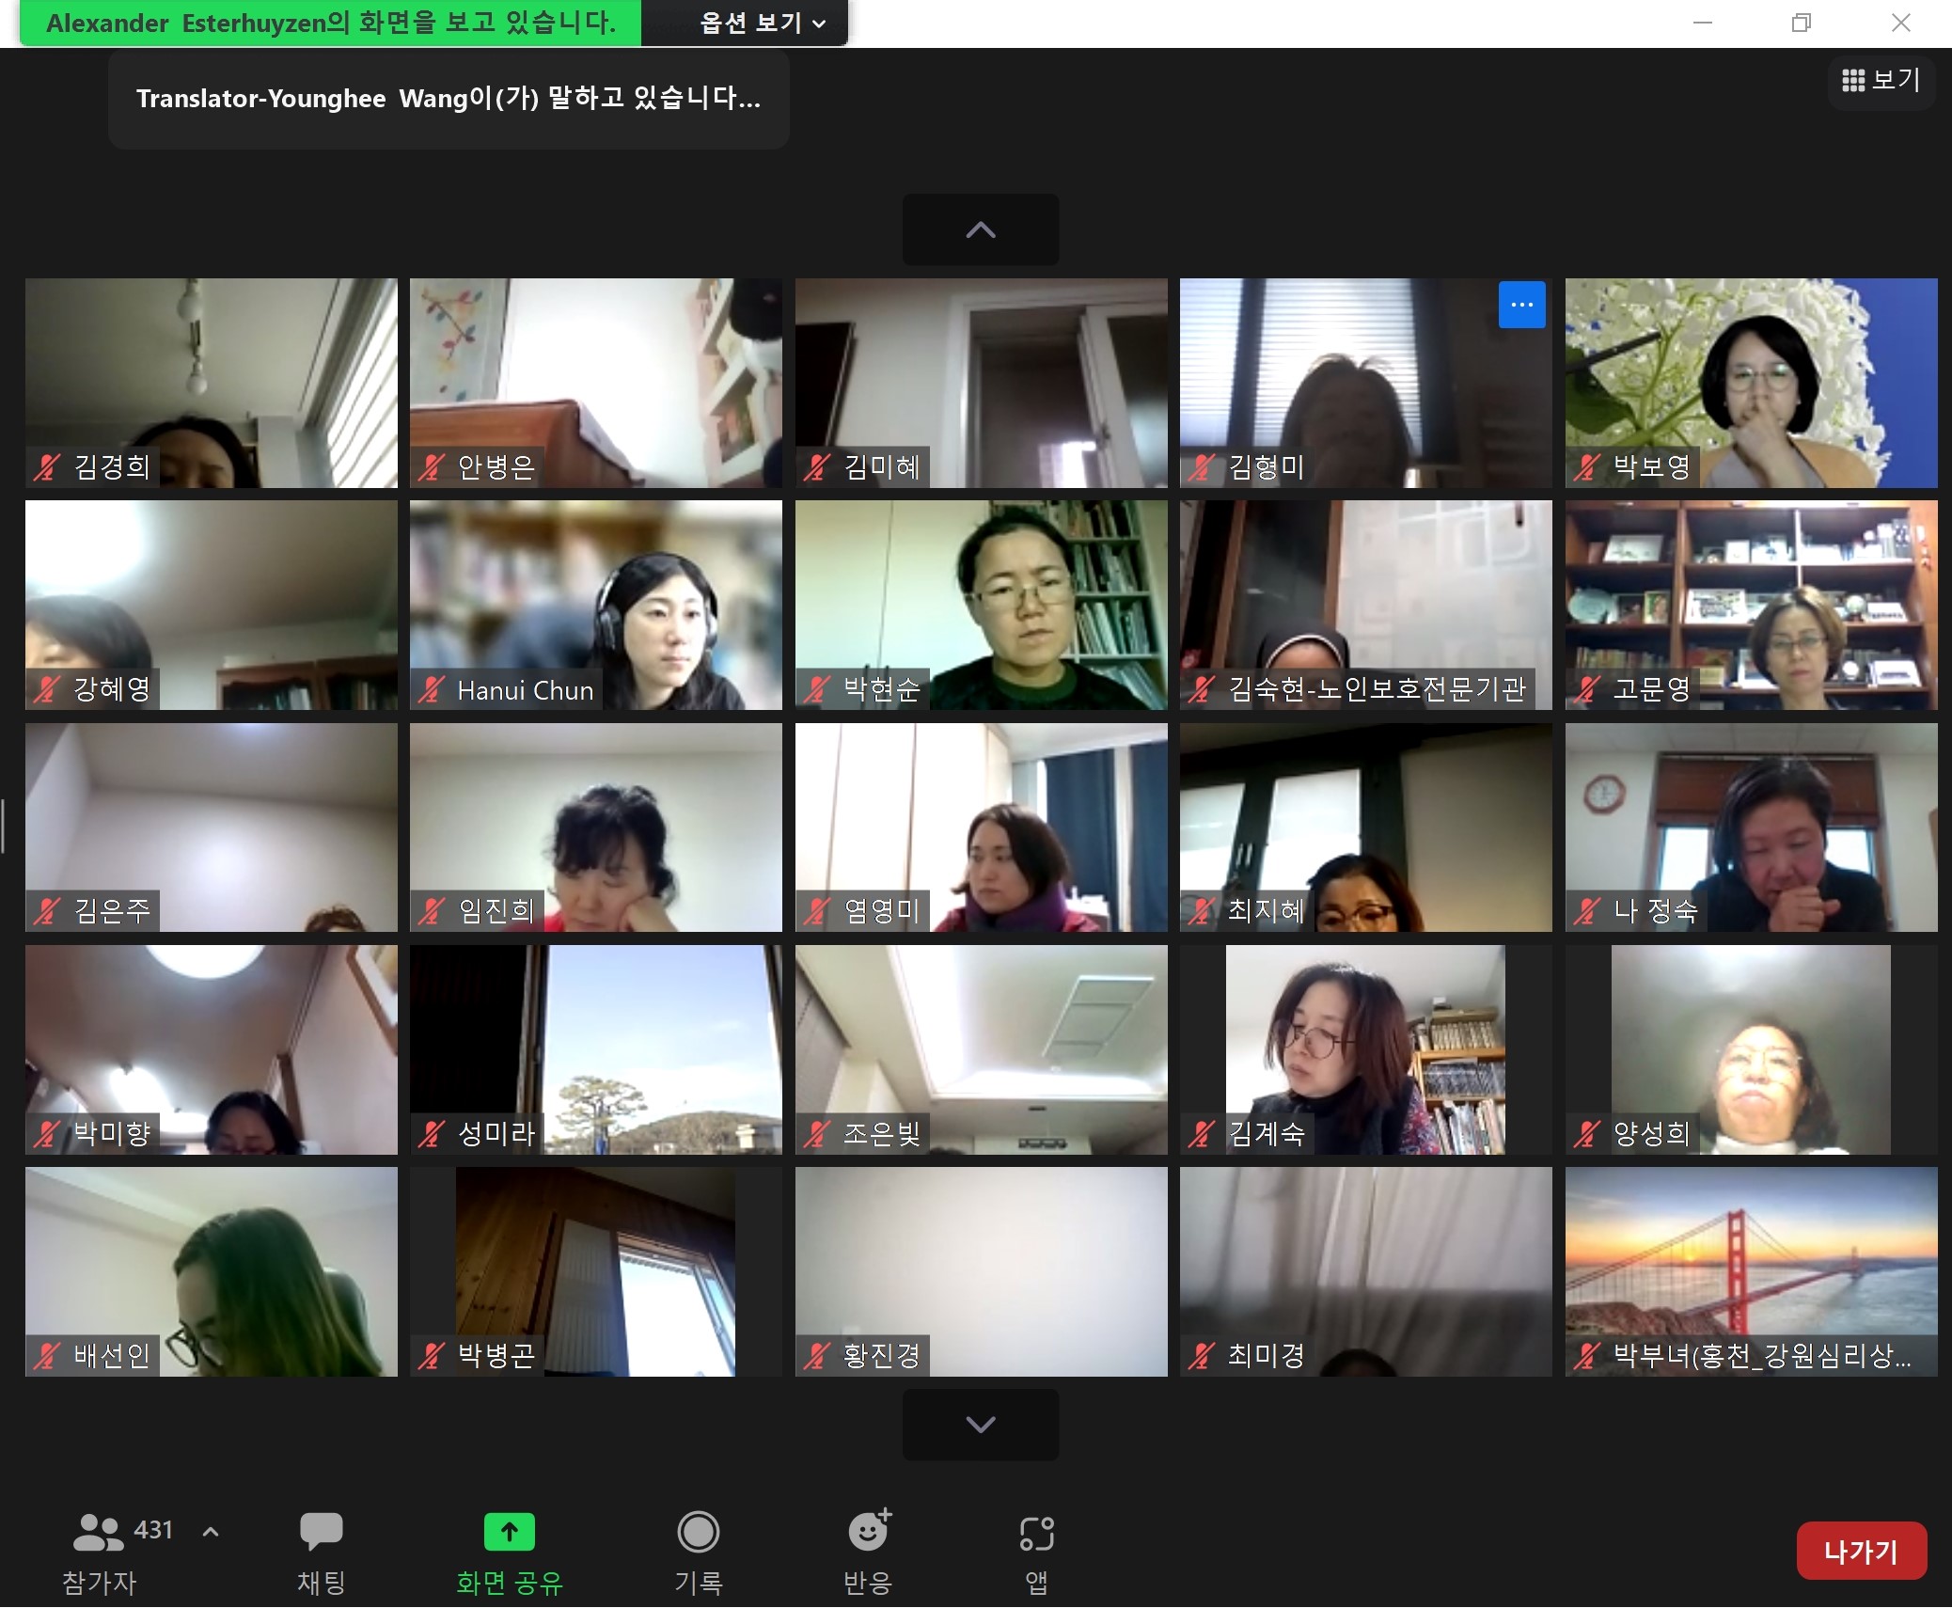
Task: Open the reactions (반응) smiley icon
Action: (x=869, y=1531)
